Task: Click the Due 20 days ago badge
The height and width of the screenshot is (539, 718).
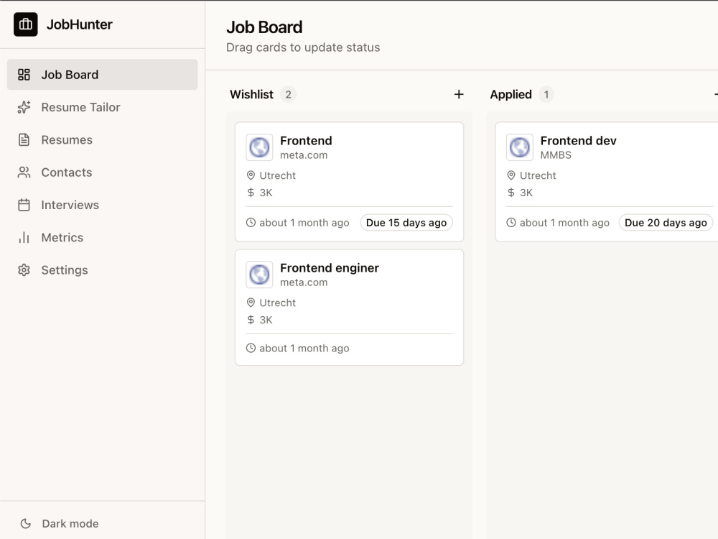Action: (666, 223)
